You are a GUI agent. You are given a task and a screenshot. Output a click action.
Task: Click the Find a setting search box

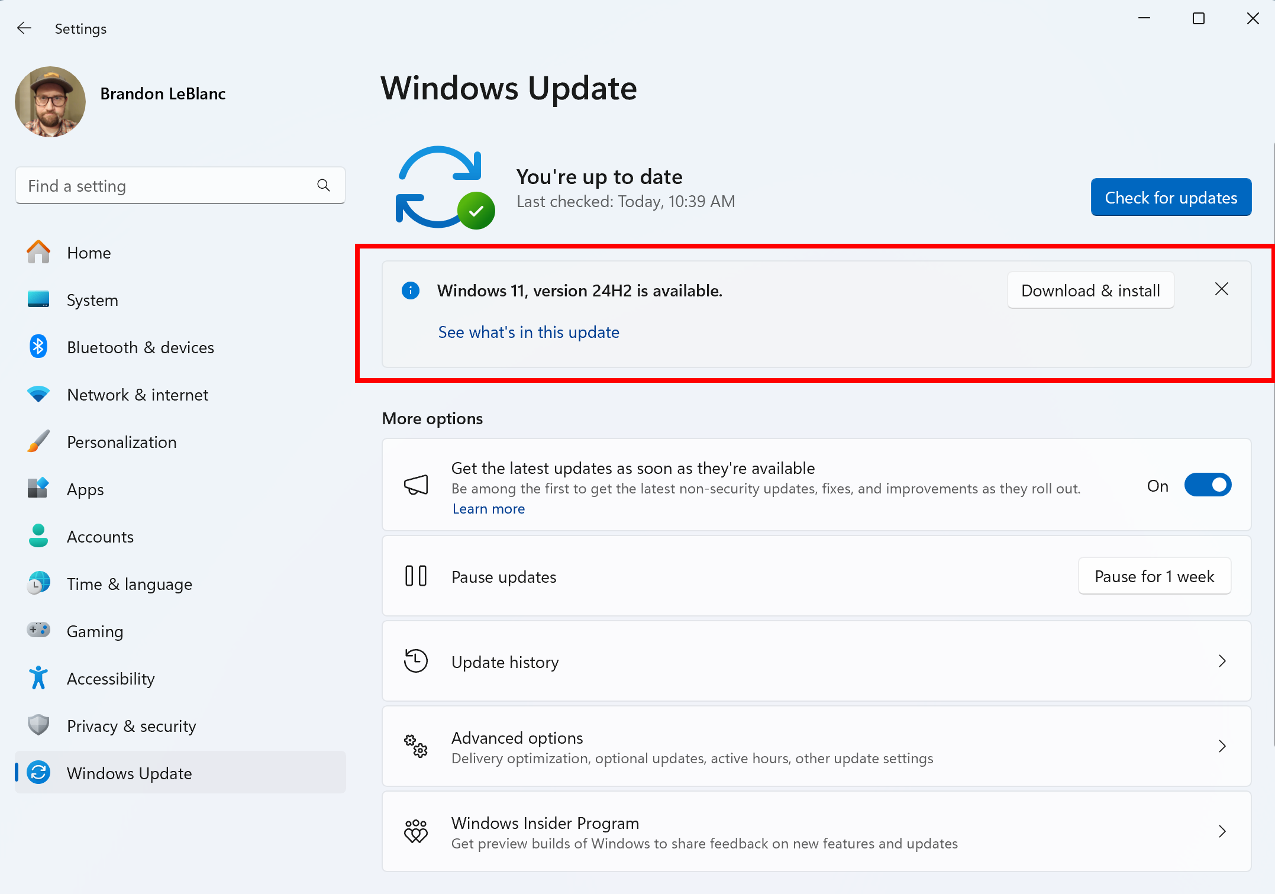[x=180, y=186]
